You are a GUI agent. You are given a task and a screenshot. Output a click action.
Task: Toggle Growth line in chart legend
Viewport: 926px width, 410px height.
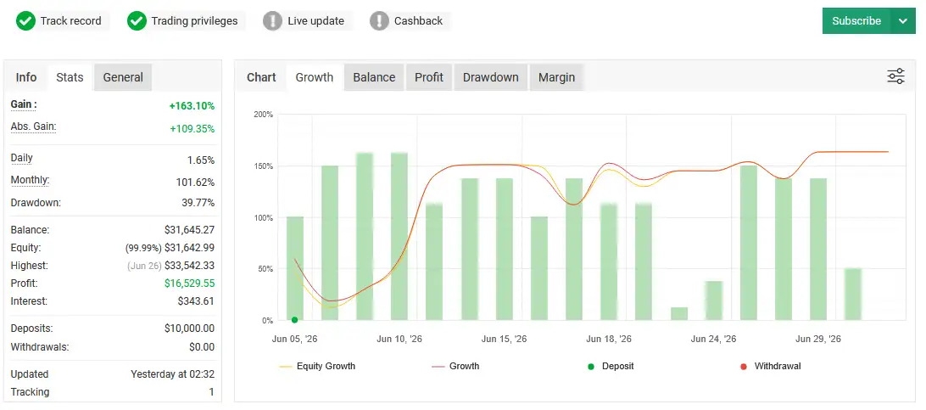(455, 366)
